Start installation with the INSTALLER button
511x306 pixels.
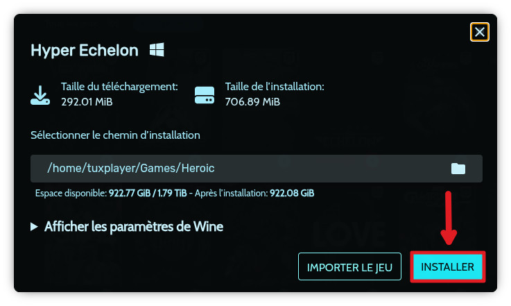click(447, 266)
